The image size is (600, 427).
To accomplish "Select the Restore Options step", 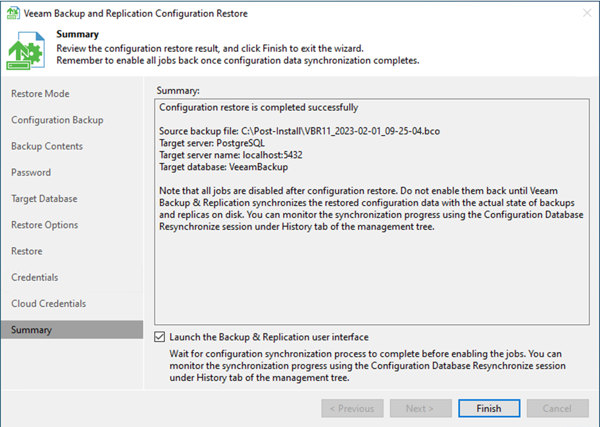I will (44, 225).
